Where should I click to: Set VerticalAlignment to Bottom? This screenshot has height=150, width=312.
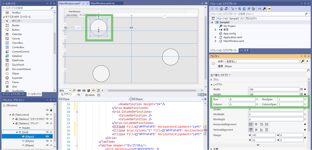(261, 130)
